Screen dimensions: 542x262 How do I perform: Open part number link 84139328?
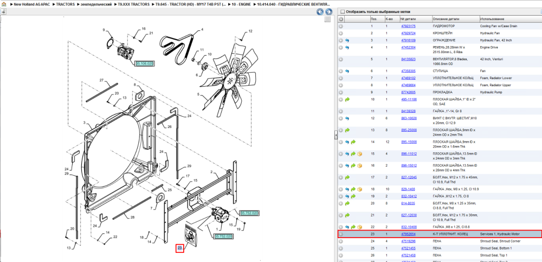408,111
